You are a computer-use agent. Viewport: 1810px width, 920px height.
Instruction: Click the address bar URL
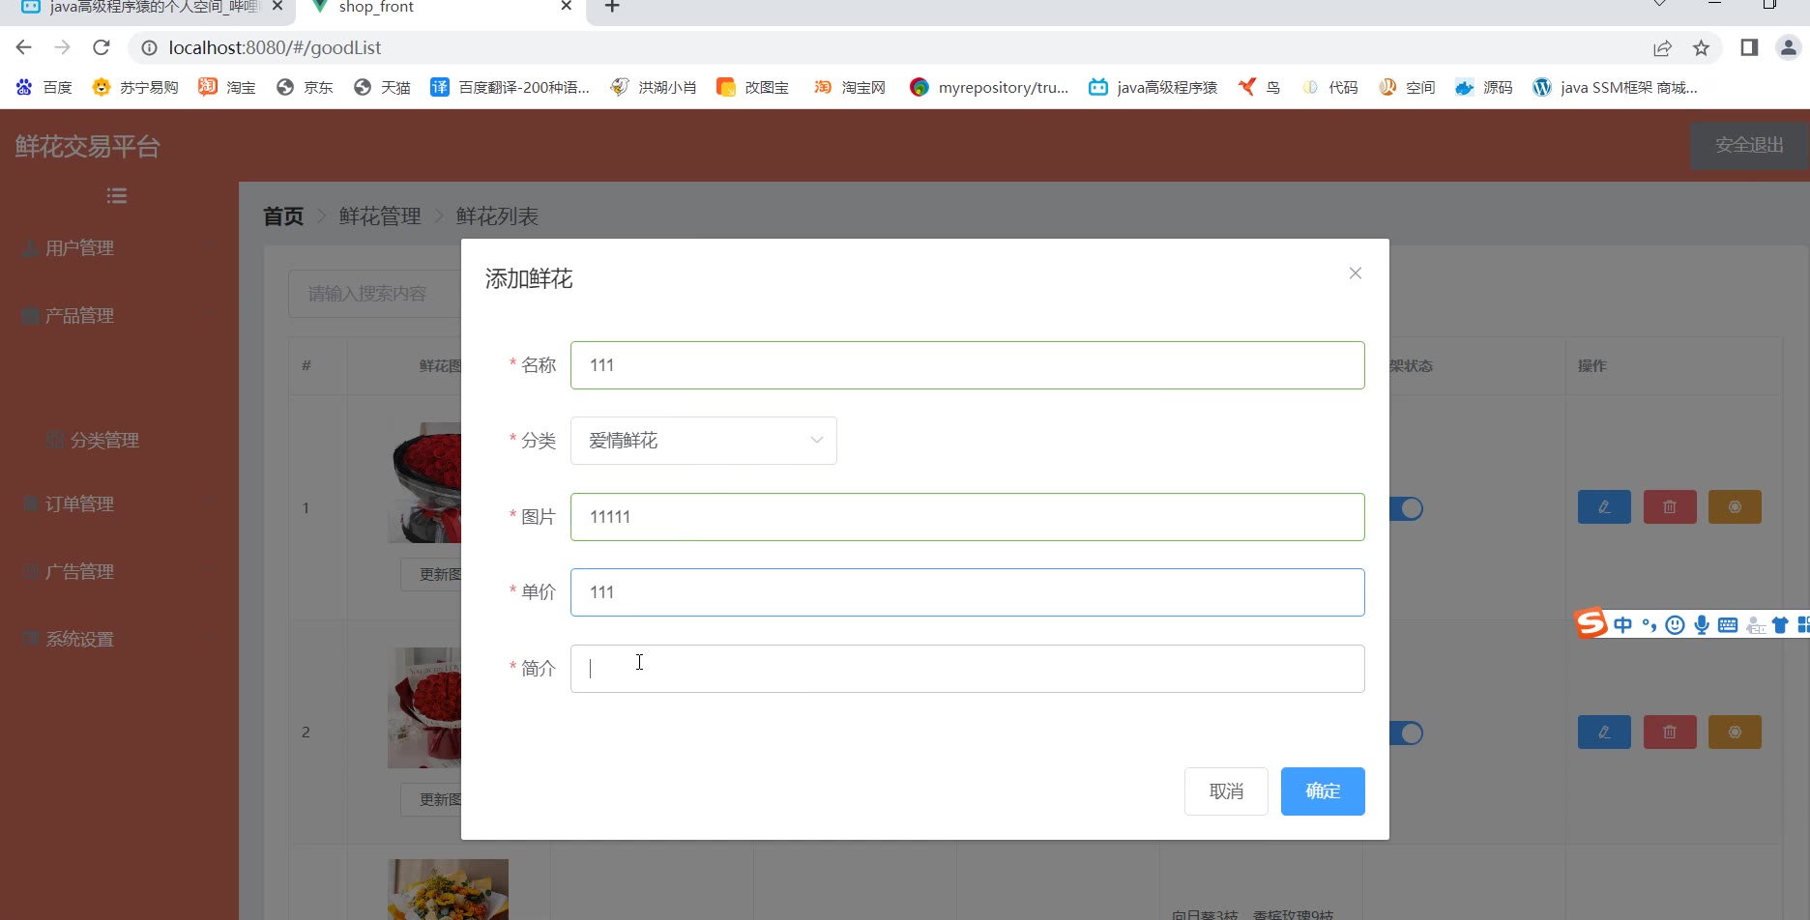pos(275,47)
